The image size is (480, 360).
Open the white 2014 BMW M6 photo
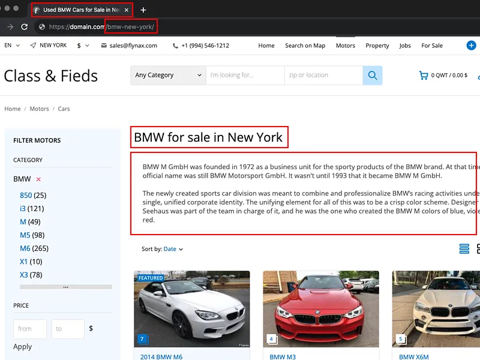tap(192, 309)
